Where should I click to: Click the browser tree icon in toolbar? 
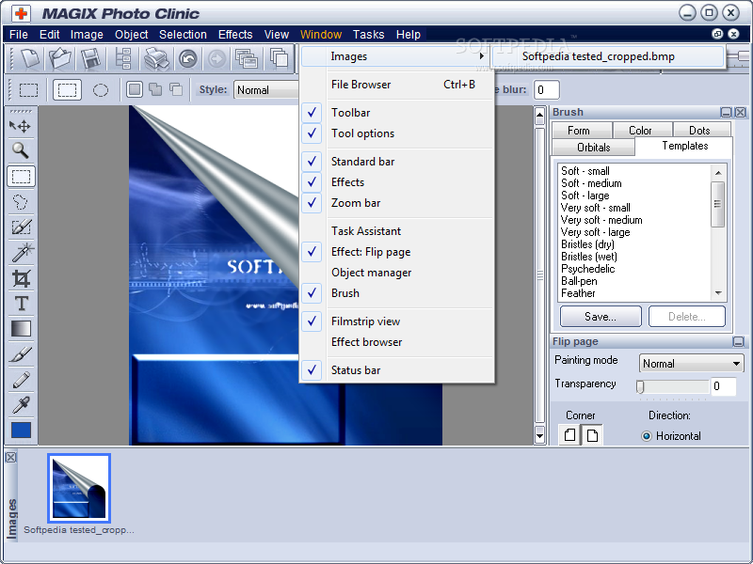click(123, 59)
